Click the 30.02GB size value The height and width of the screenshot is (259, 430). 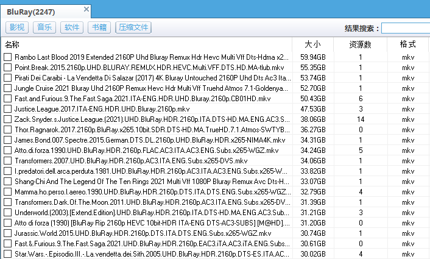[313, 254]
